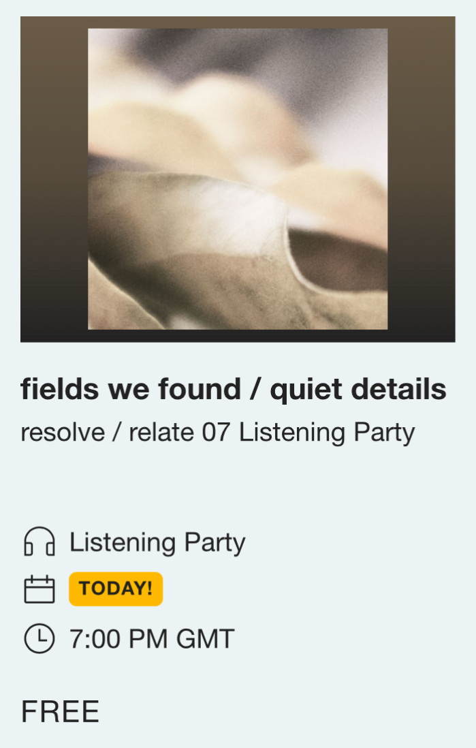This screenshot has width=476, height=748.
Task: Click "fields we found" in bold title
Action: tap(131, 390)
